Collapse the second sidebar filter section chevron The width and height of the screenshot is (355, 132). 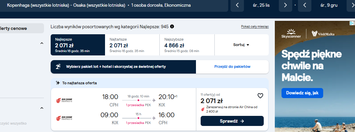[x=42, y=108]
